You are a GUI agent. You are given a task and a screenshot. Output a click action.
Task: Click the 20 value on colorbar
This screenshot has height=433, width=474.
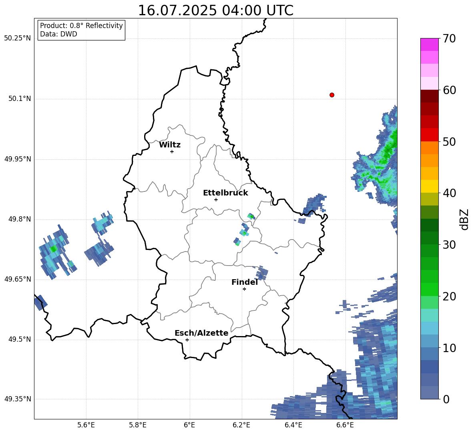[x=449, y=296]
